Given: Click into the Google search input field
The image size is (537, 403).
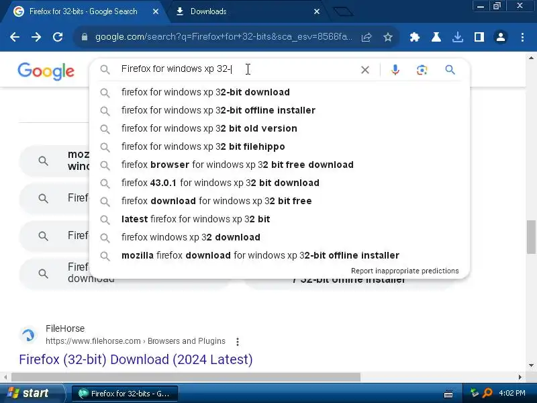Looking at the screenshot, I should [236, 69].
